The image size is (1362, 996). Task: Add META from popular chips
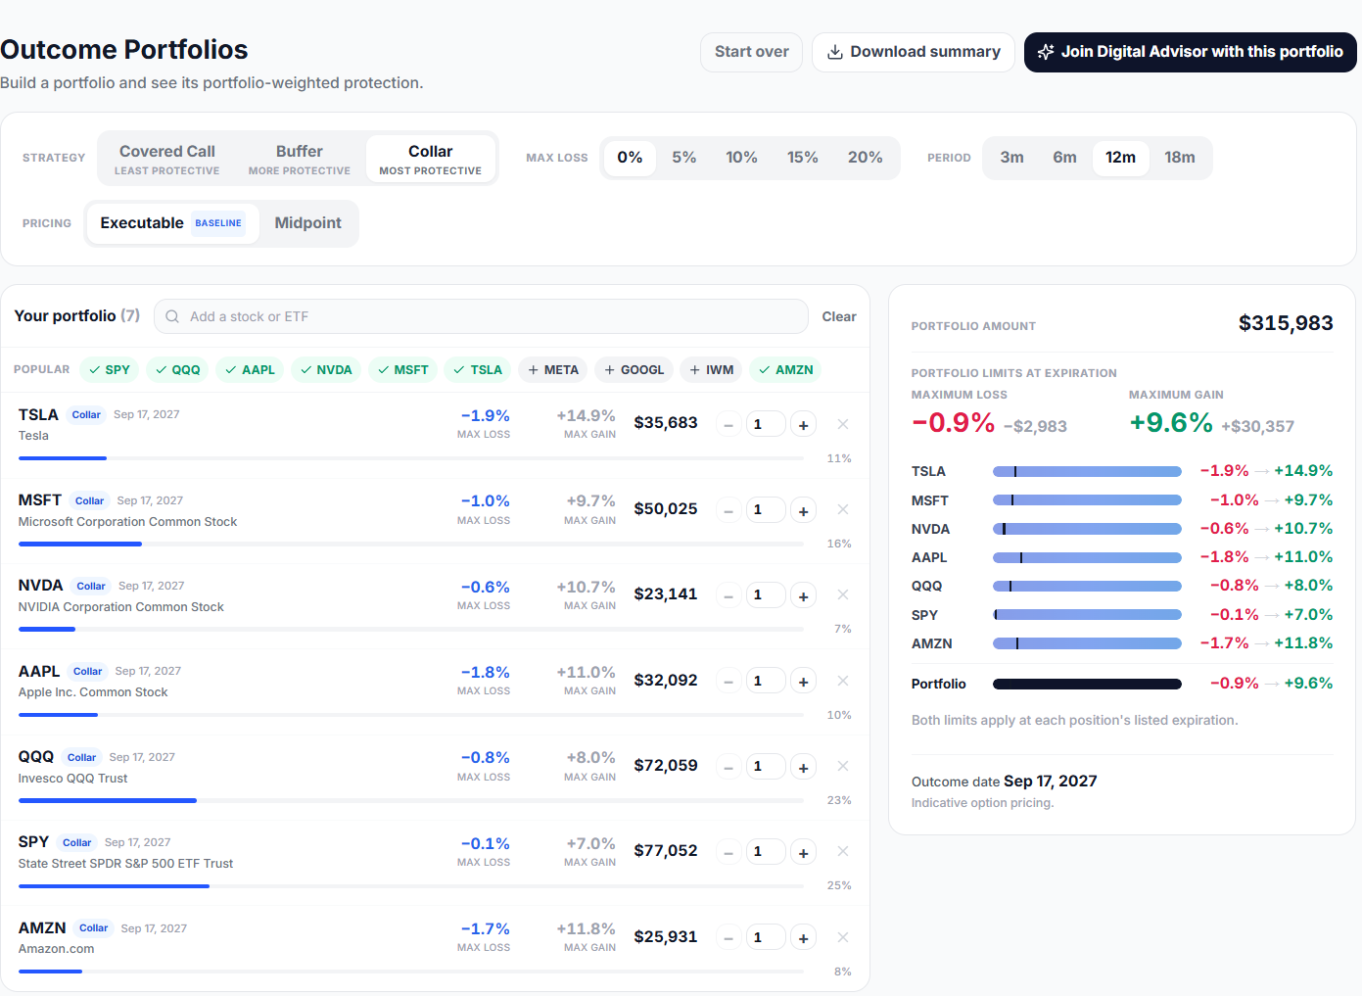point(553,370)
